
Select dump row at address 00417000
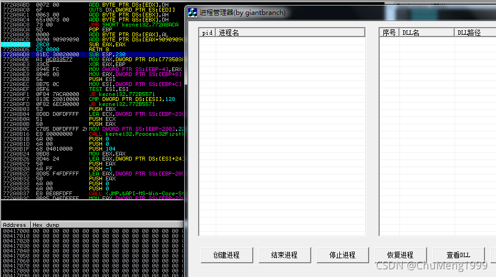[x=92, y=231]
